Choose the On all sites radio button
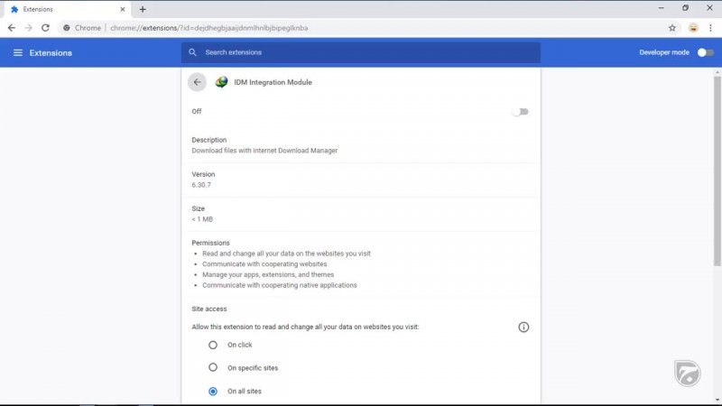Image resolution: width=722 pixels, height=406 pixels. coord(213,392)
